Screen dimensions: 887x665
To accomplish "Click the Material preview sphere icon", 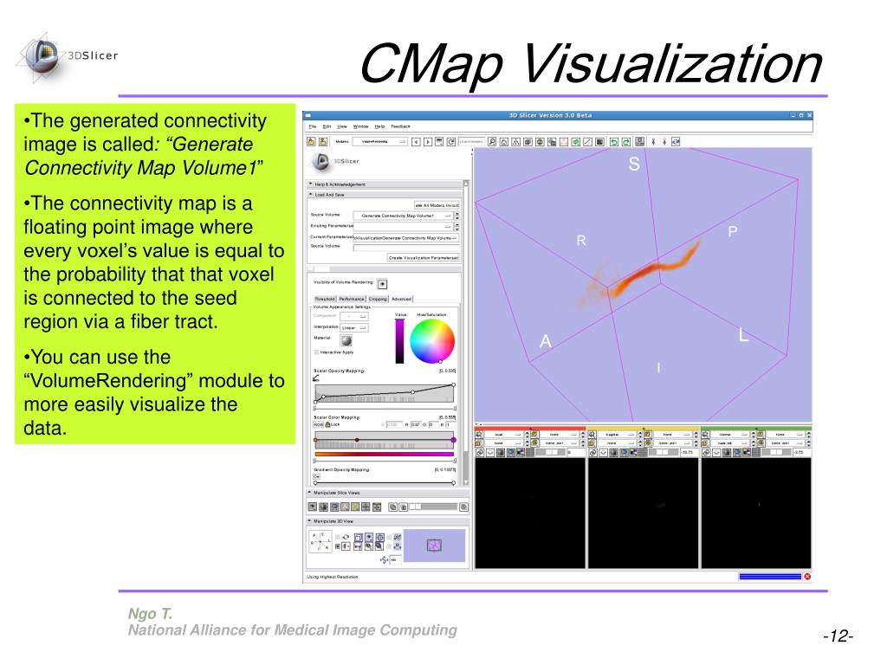I will (346, 340).
